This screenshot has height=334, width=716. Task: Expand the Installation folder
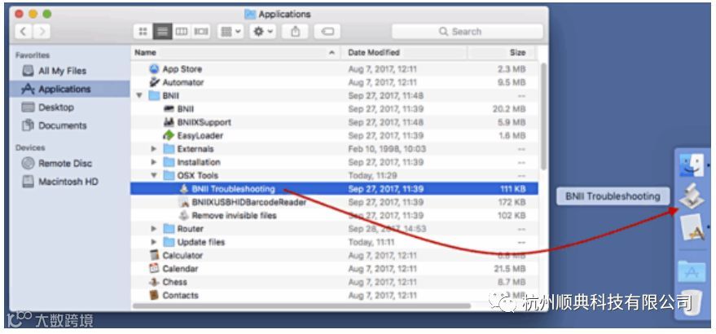(154, 162)
